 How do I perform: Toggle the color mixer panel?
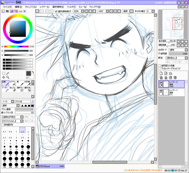(16, 11)
